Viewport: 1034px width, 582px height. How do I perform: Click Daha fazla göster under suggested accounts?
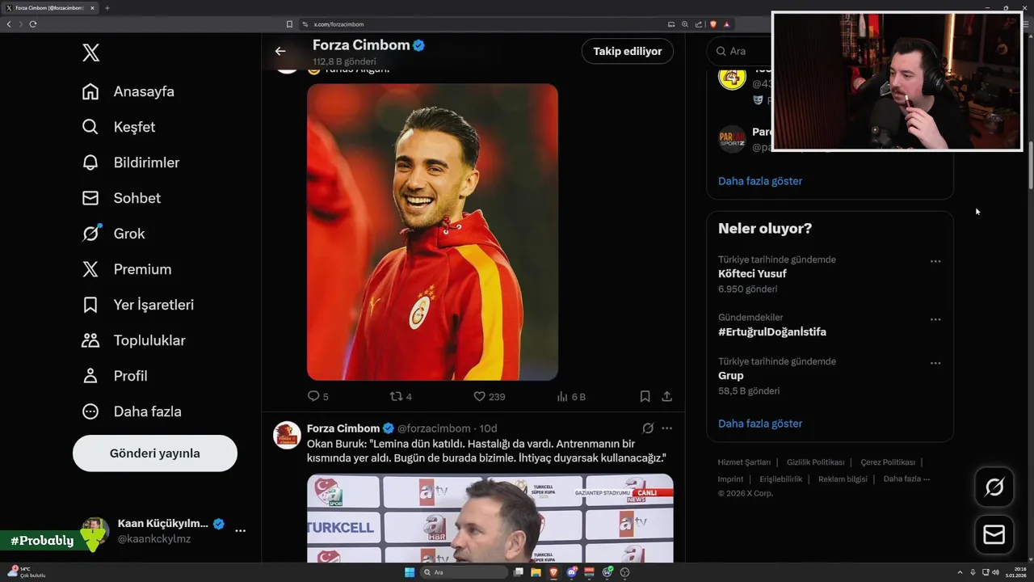[x=760, y=181]
